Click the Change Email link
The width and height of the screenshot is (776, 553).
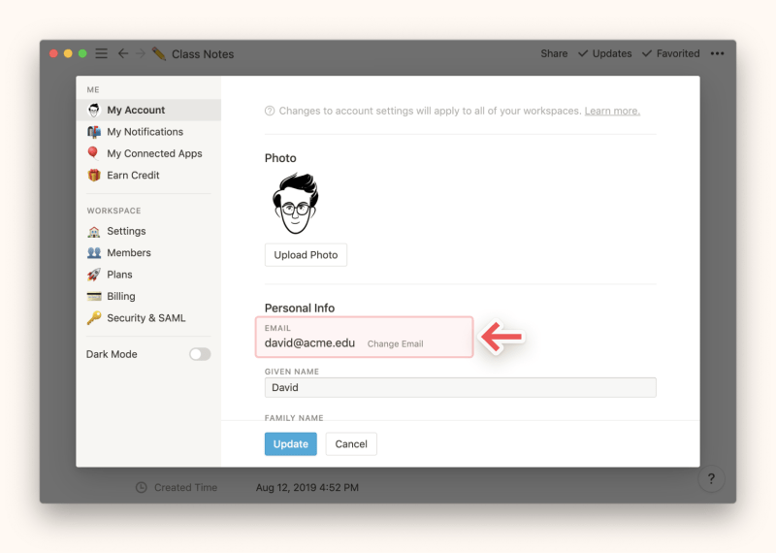395,344
